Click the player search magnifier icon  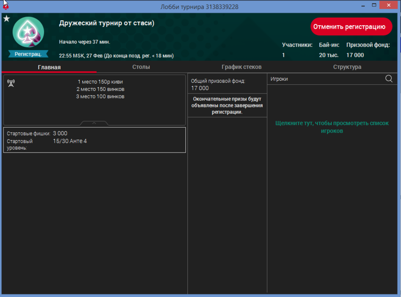pos(389,79)
